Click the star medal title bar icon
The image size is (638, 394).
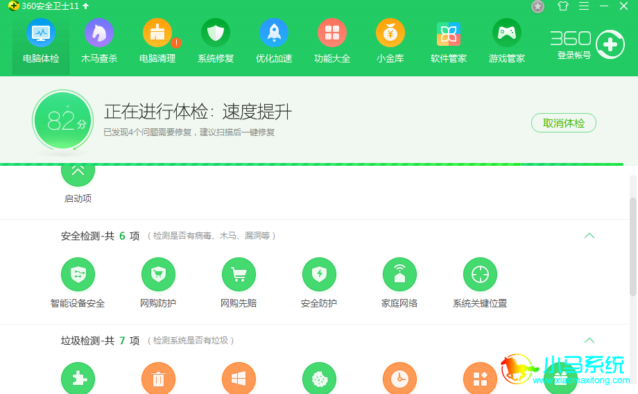pyautogui.click(x=537, y=6)
